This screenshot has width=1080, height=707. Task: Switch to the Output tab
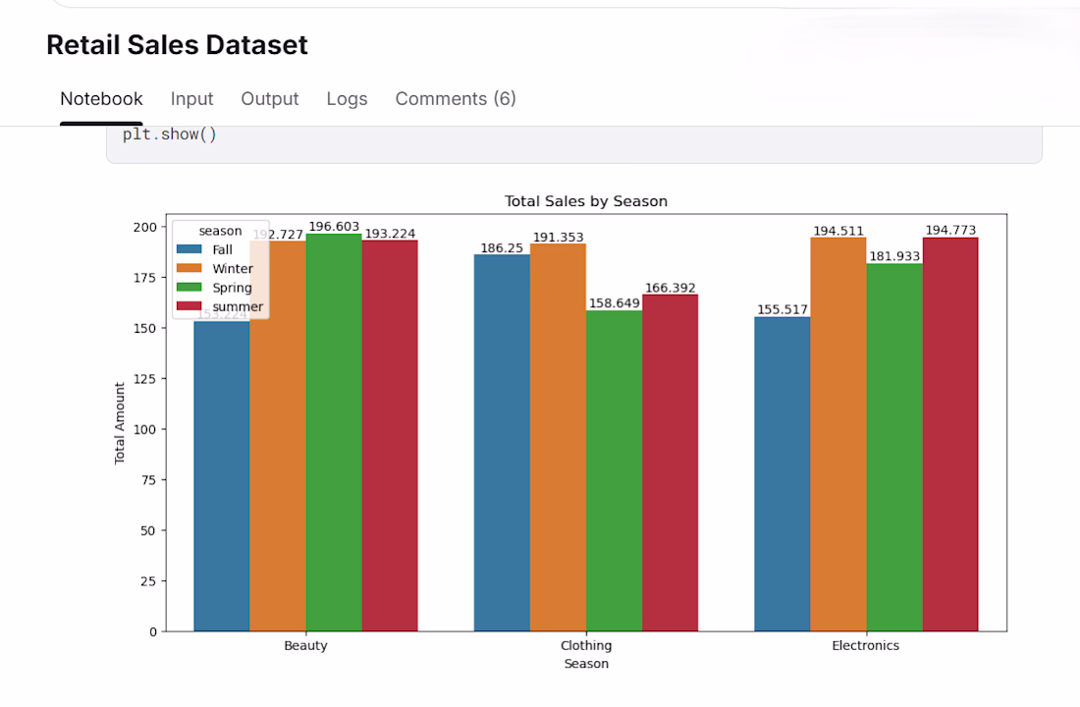pos(270,99)
